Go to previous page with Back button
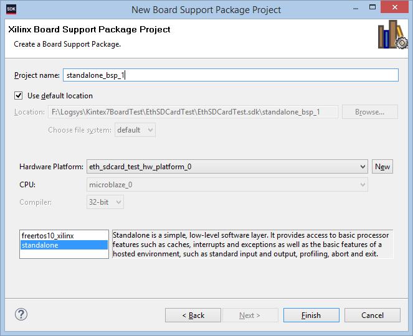 pos(193,315)
